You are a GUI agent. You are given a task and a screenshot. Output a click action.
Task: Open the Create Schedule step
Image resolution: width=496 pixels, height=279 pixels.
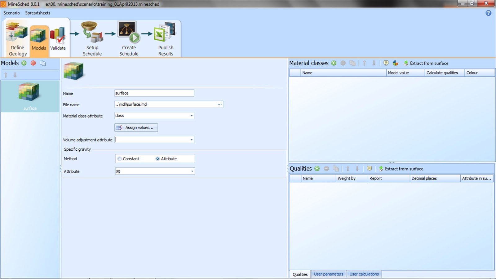pos(129,37)
